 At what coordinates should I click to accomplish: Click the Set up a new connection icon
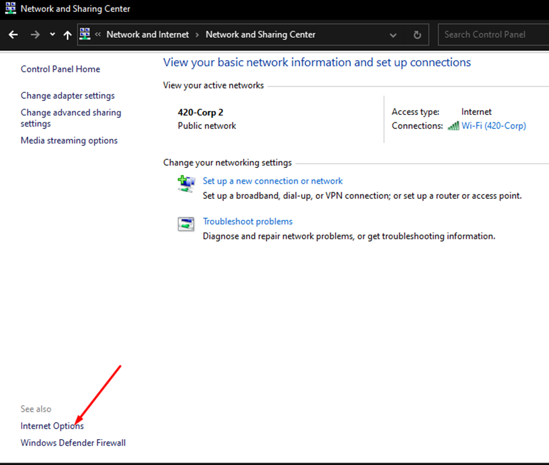coord(186,183)
